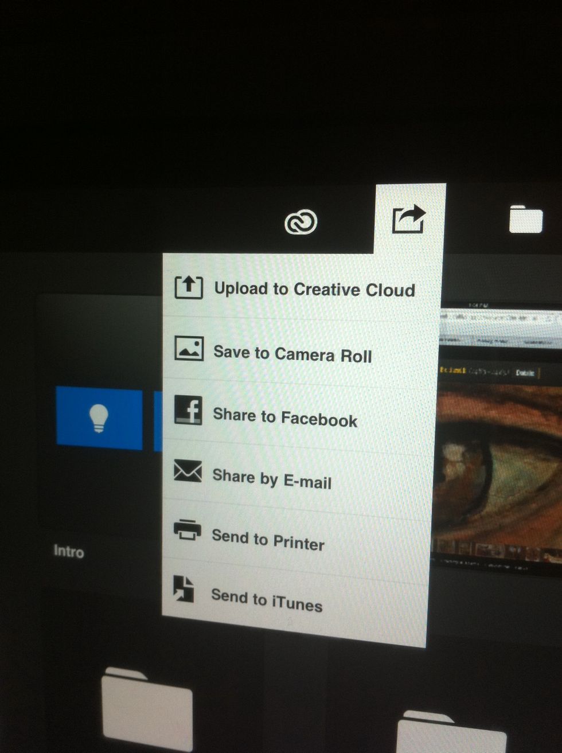Open the folder icon at top right
Image resolution: width=562 pixels, height=753 pixels.
tap(525, 219)
